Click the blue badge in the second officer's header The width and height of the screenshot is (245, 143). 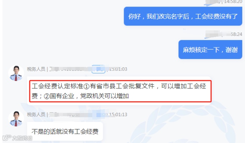click(x=99, y=115)
